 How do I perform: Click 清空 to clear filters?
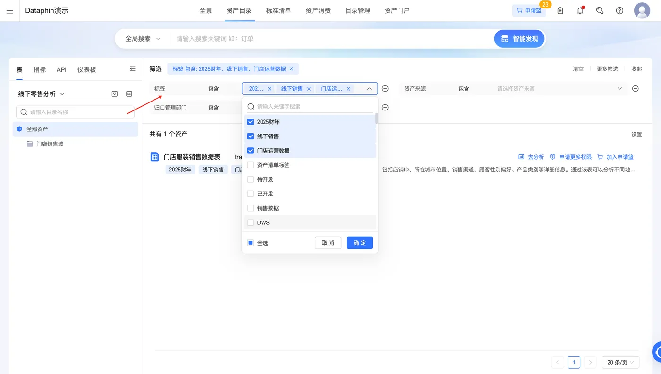[578, 69]
